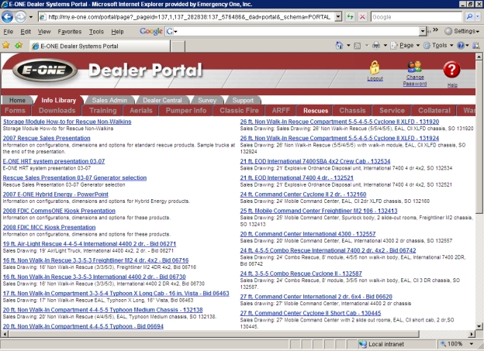
Task: Select the Chassis sub-tab
Action: [x=352, y=111]
